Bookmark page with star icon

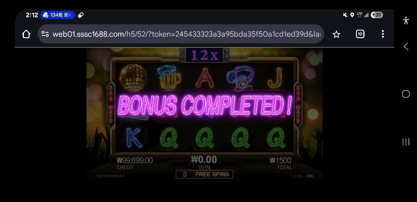[x=336, y=34]
